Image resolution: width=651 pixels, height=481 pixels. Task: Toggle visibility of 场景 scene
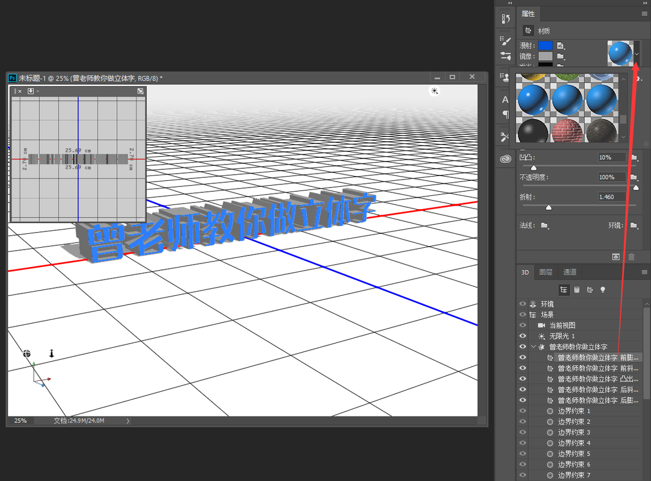tap(523, 315)
